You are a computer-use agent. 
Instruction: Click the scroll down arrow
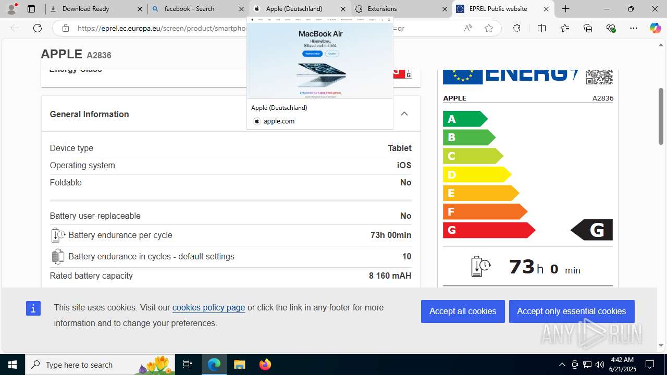661,345
